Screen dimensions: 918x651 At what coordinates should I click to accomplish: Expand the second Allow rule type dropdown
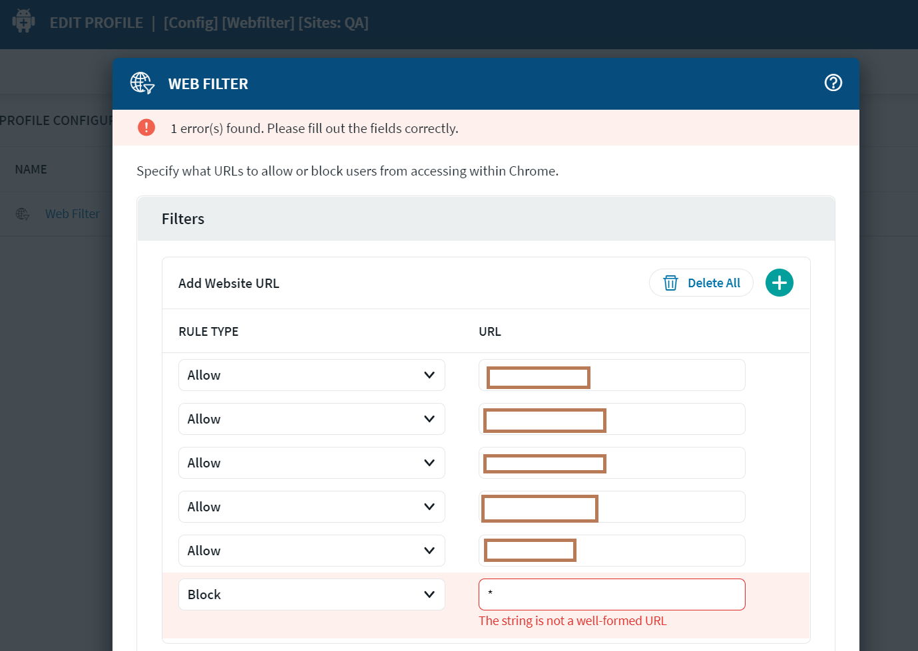312,419
